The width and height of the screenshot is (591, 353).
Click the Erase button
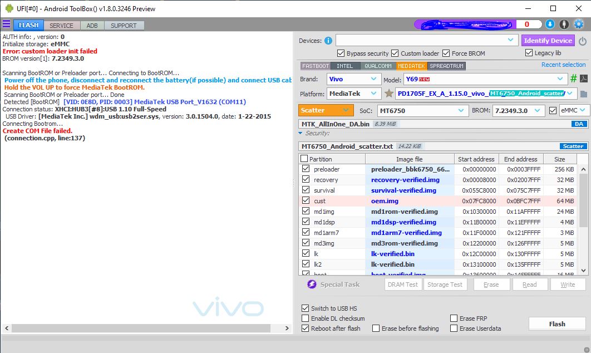point(491,285)
